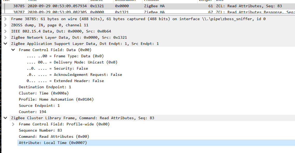
Task: Select the Acknowledgement Request: False field
Action: coord(74,75)
